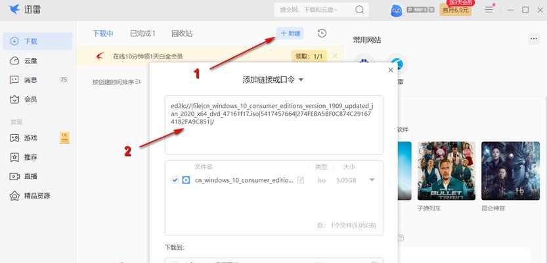Click the 首月6.9元 offer button
The image size is (547, 263).
pos(455,10)
